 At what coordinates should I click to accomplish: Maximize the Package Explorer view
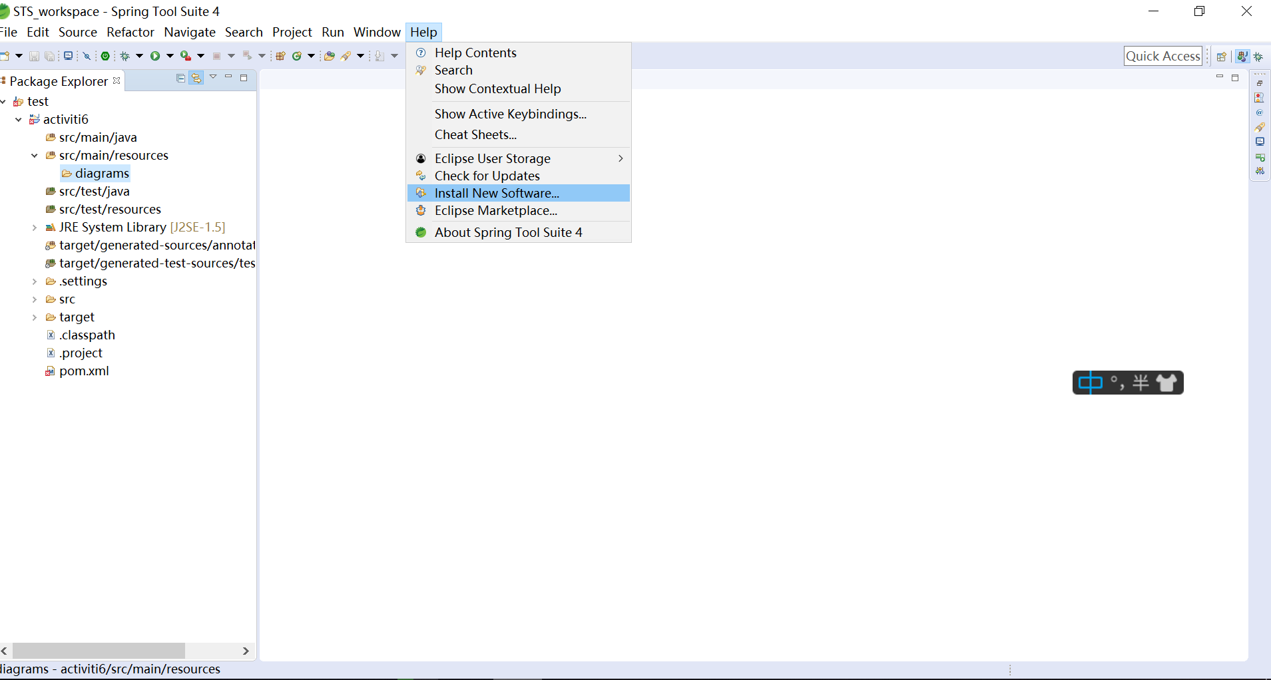(x=244, y=78)
